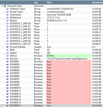The image size is (103, 107).
Task: Select the PCF8574_1_INP D4 row label
Action: pos(20,35)
